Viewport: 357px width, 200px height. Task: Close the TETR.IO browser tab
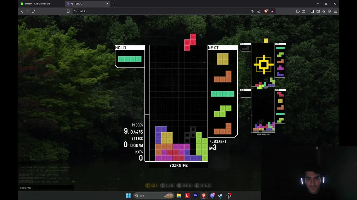(107, 4)
